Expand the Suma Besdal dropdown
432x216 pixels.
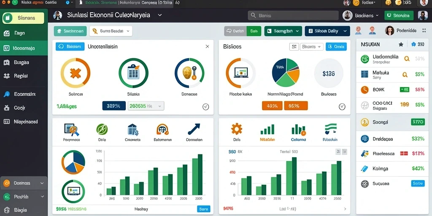coord(111,31)
